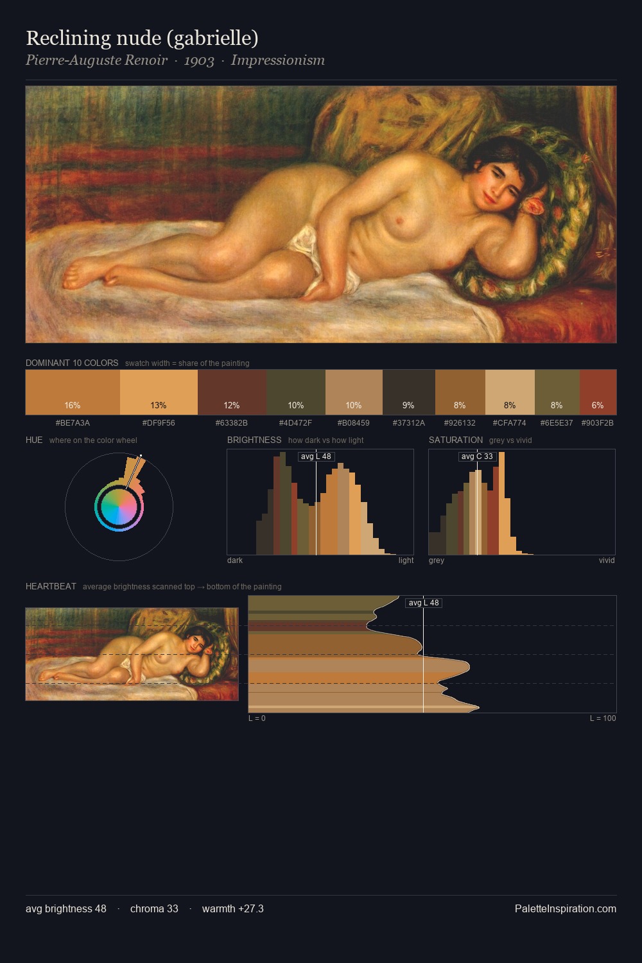
Task: Click hex code text #BE7A3A
Action: point(73,423)
